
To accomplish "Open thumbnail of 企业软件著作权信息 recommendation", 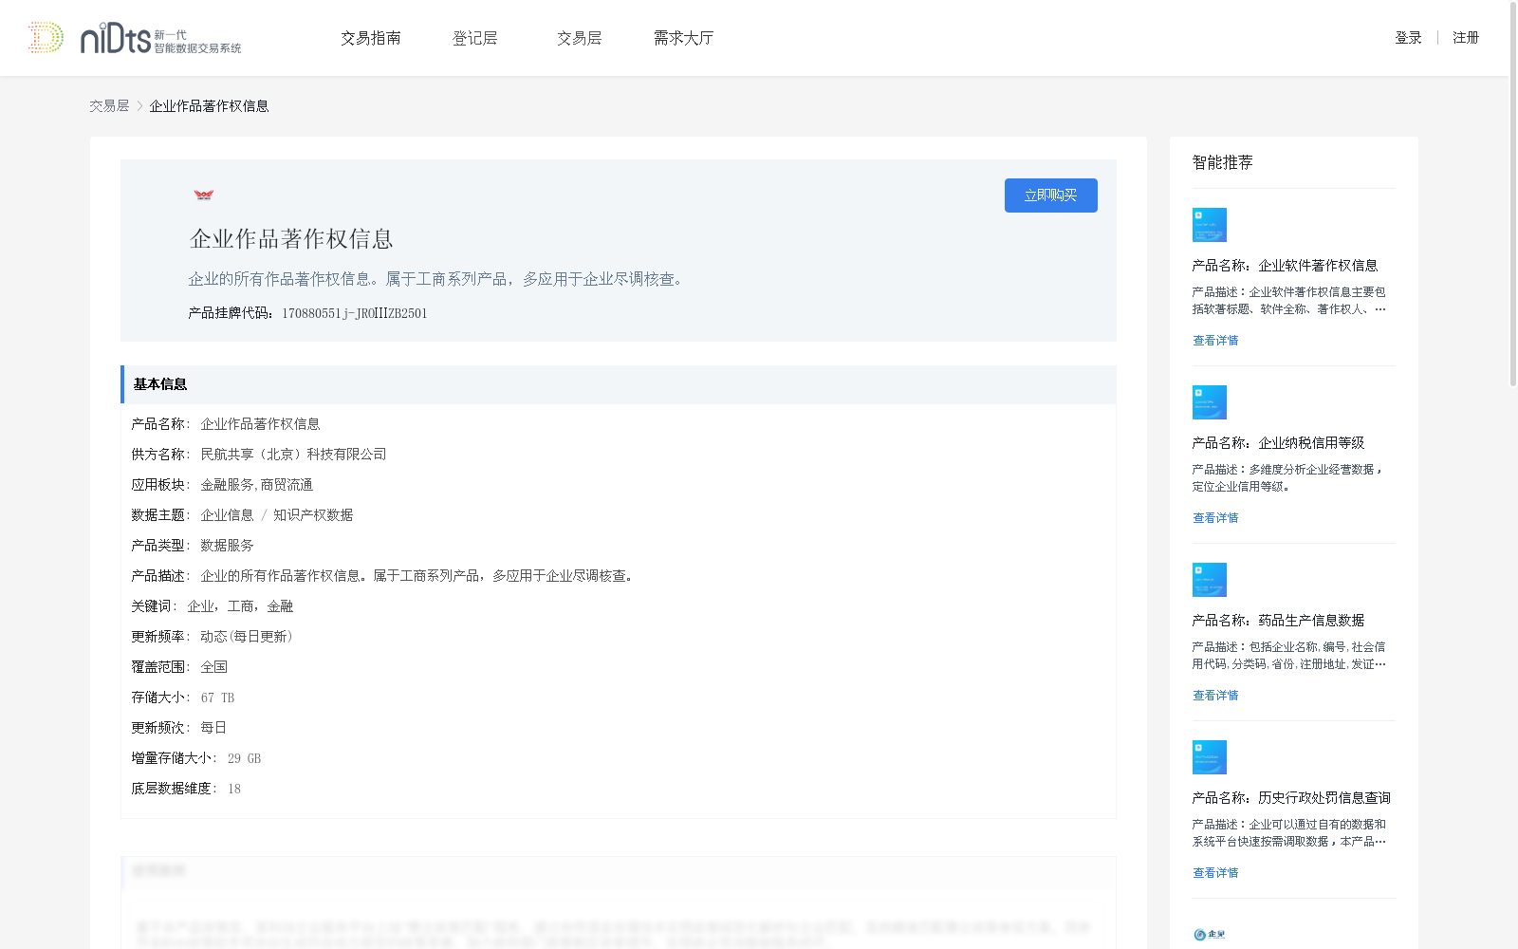I will click(1210, 225).
